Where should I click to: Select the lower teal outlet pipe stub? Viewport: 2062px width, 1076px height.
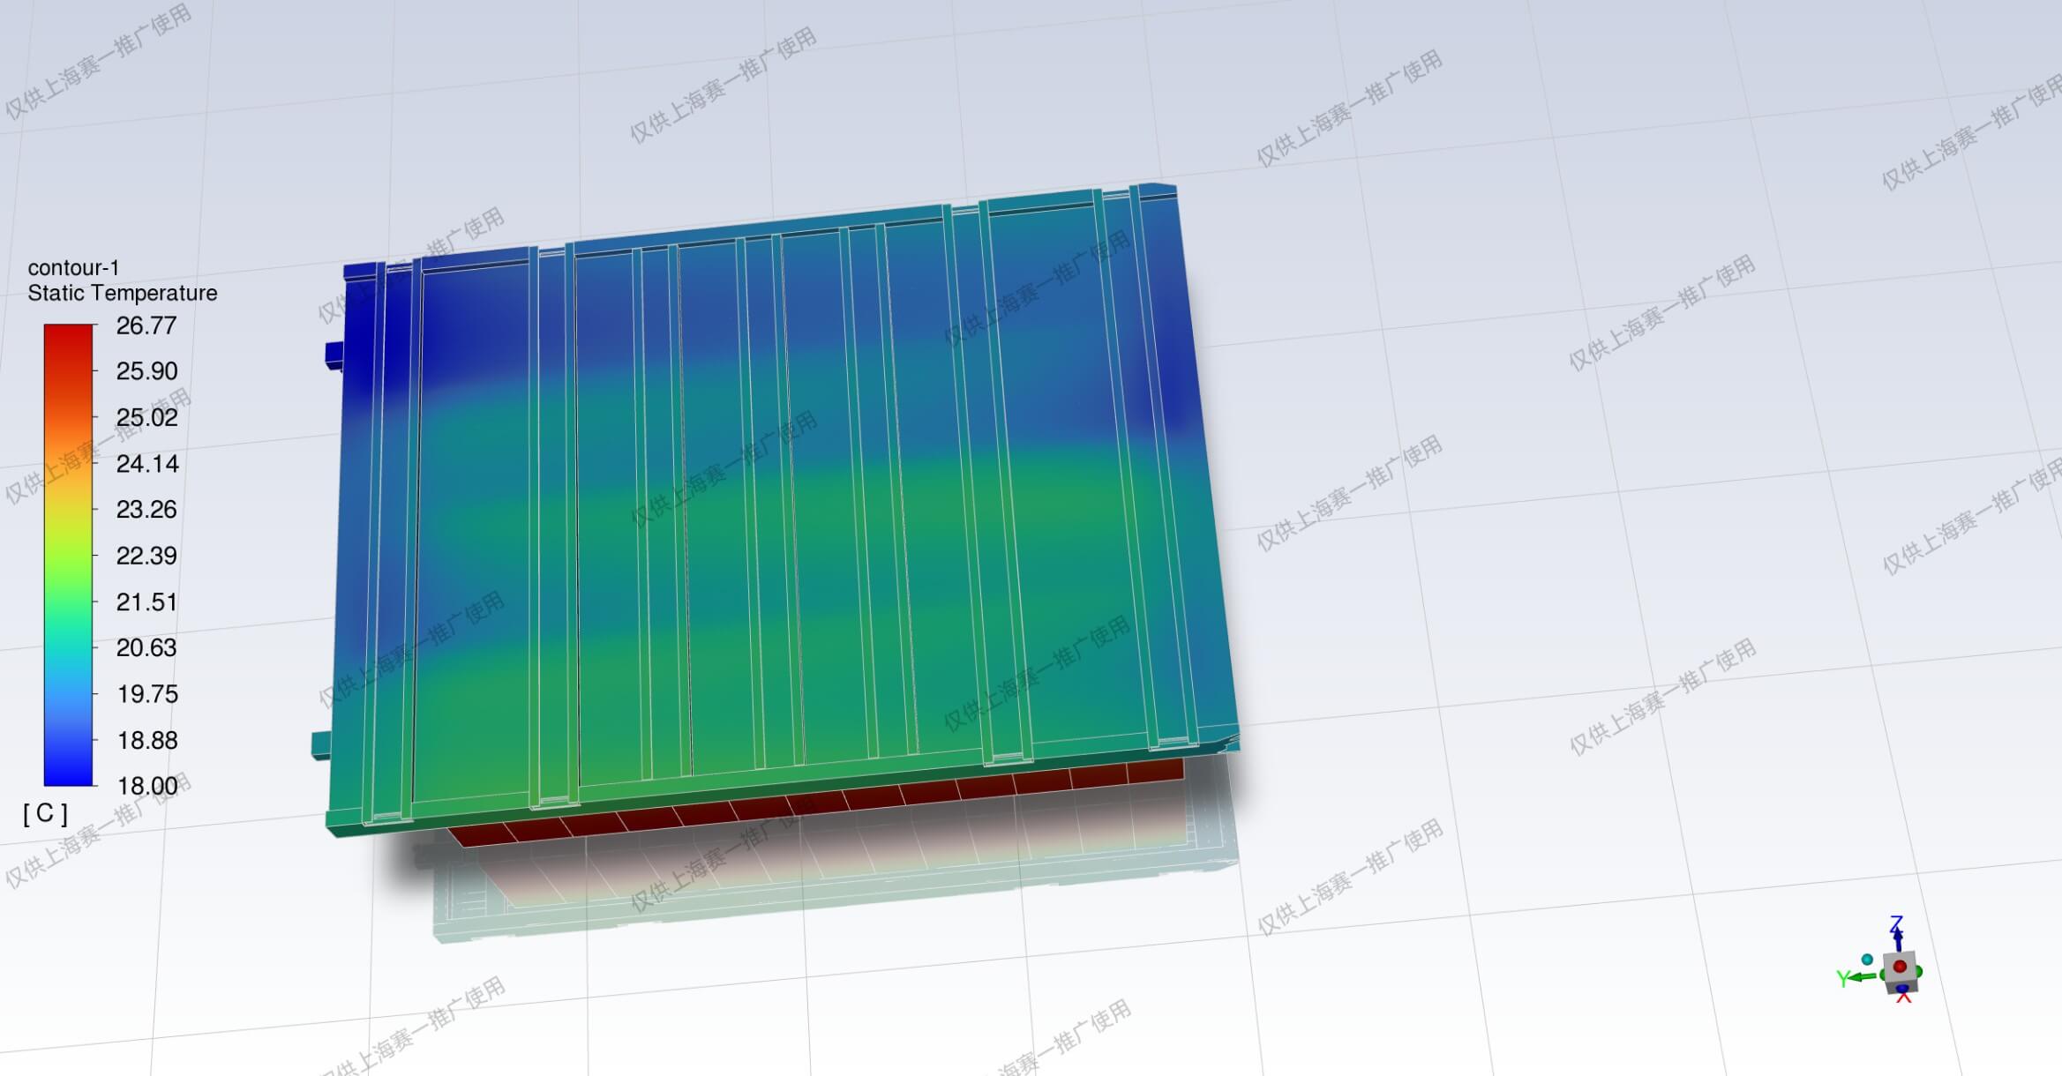321,745
